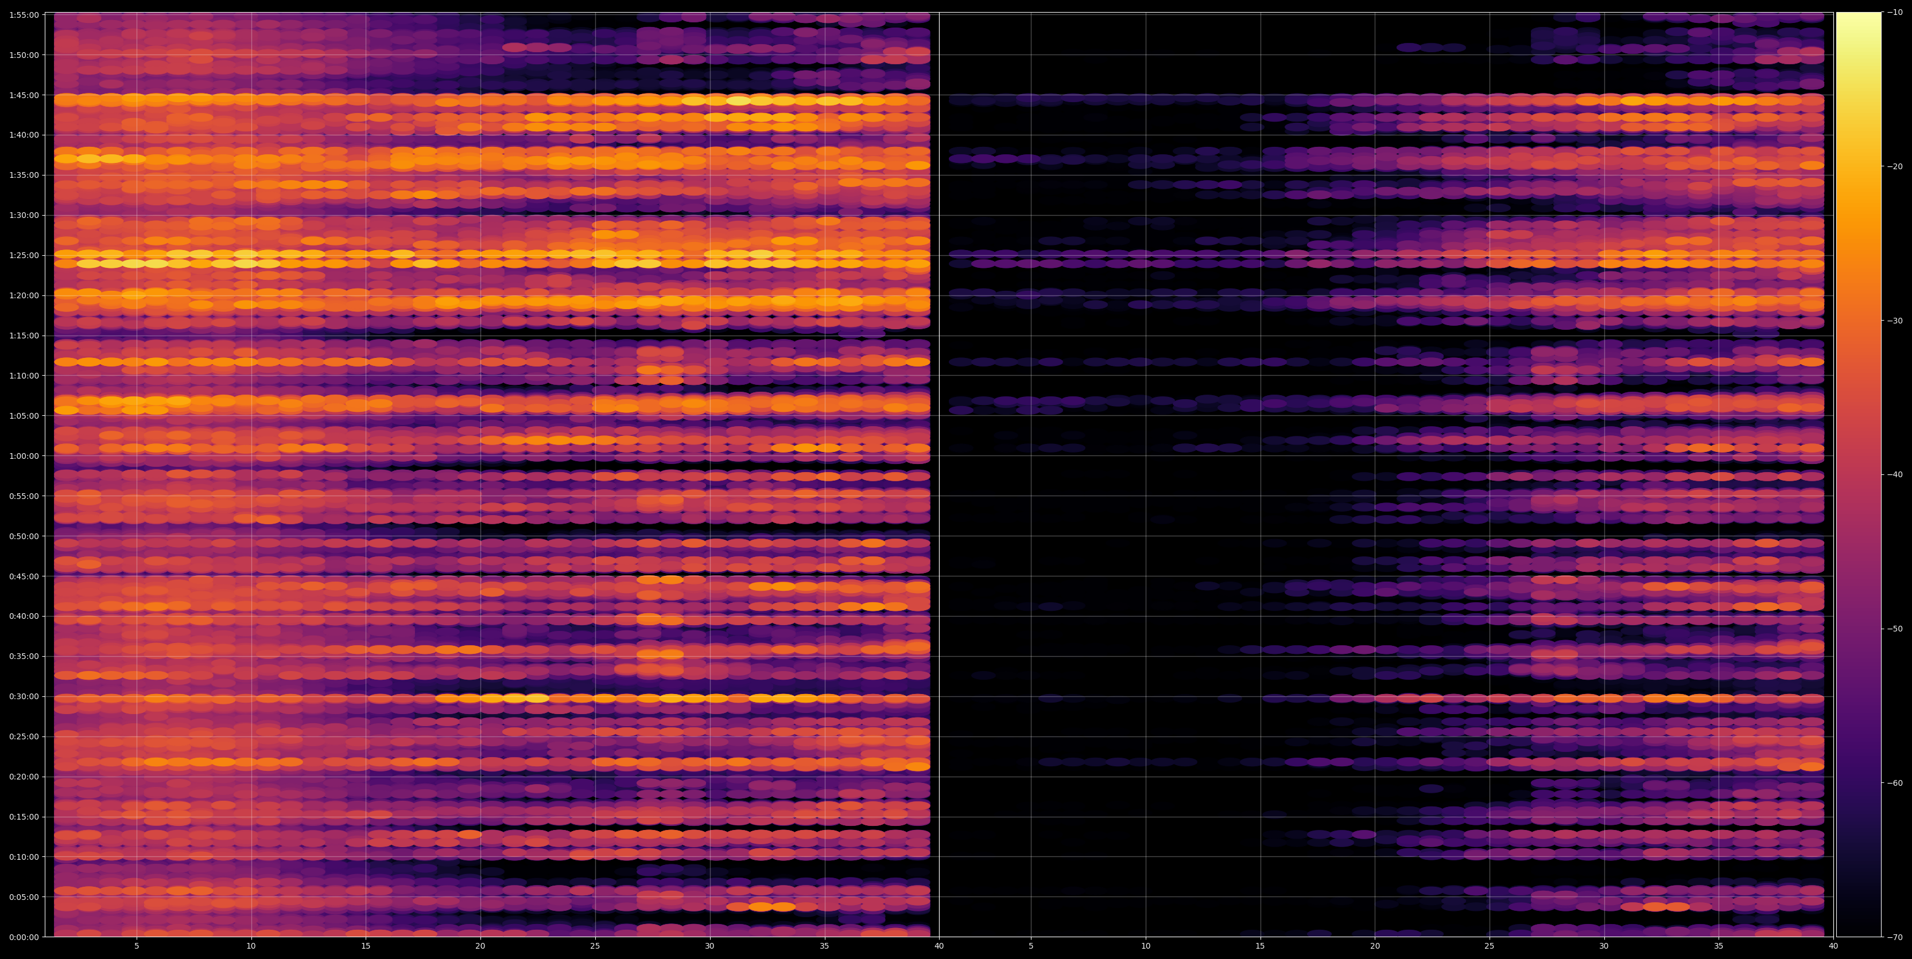Click the 1:25:00 y-axis tick label

(x=24, y=255)
